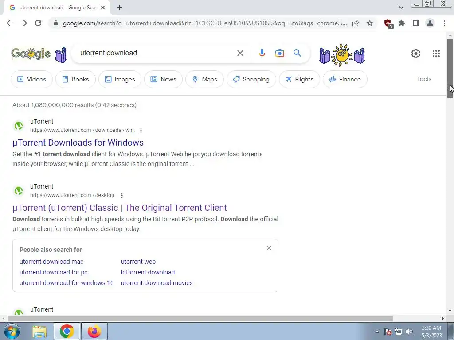454x340 pixels.
Task: Switch to News results
Action: [163, 79]
